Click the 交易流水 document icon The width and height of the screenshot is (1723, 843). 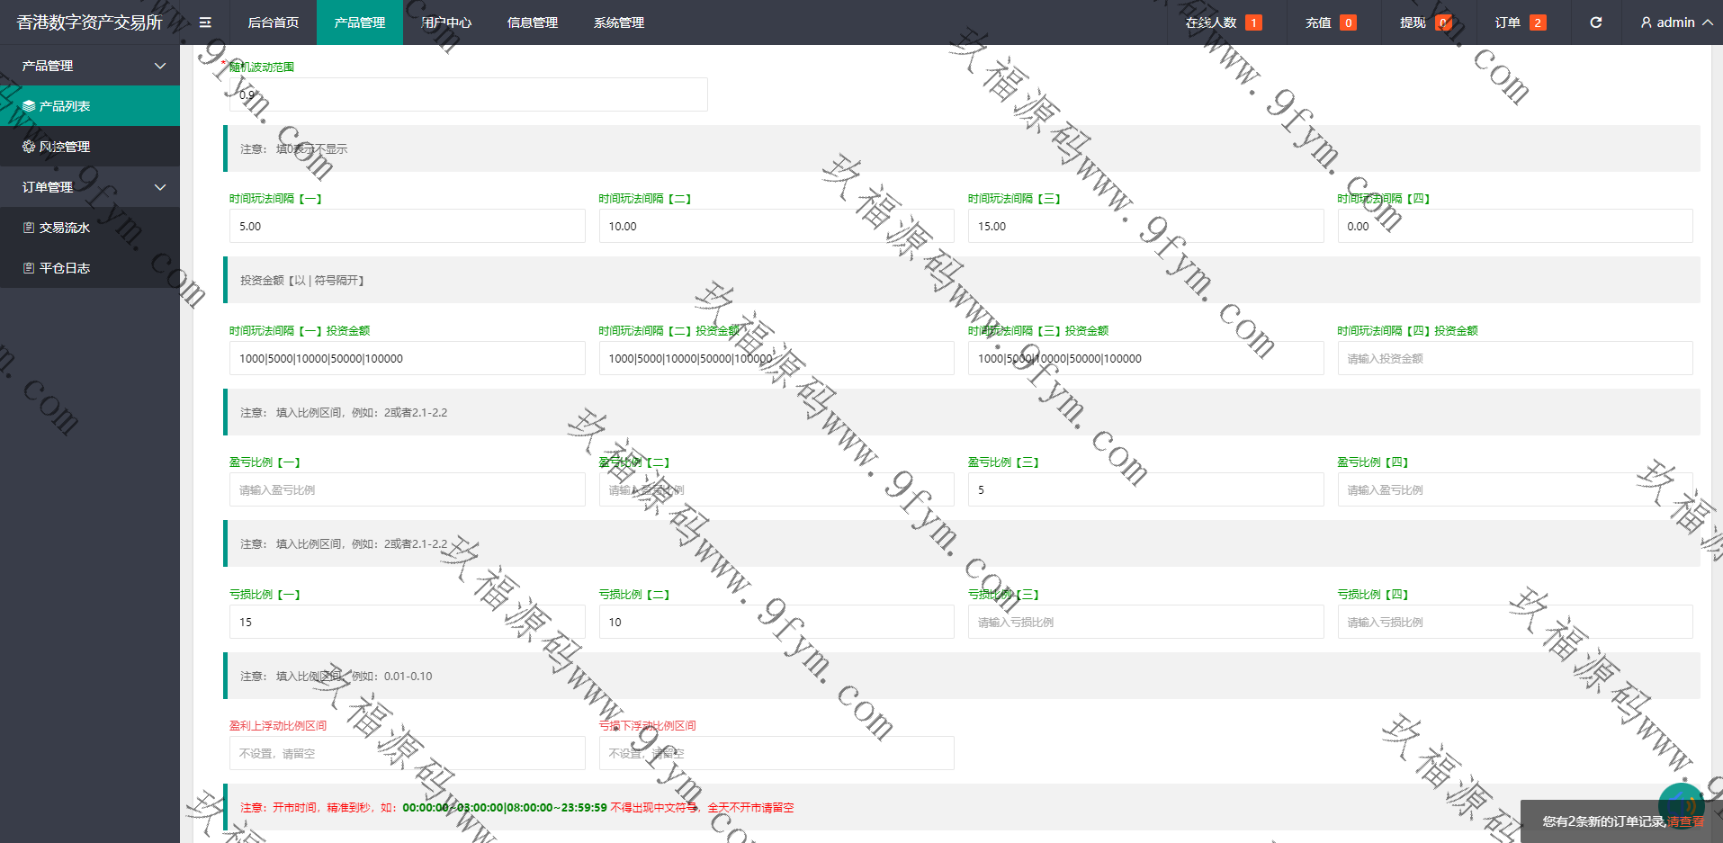[x=29, y=228]
